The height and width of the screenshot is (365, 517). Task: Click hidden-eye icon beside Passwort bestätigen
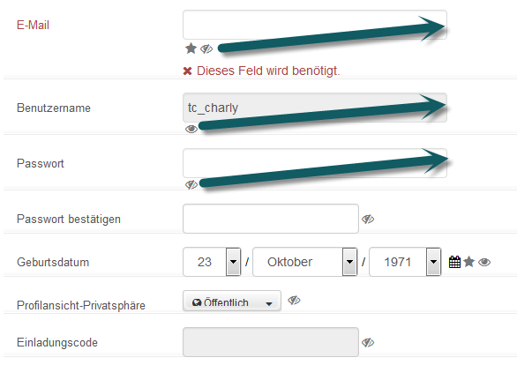coord(368,219)
